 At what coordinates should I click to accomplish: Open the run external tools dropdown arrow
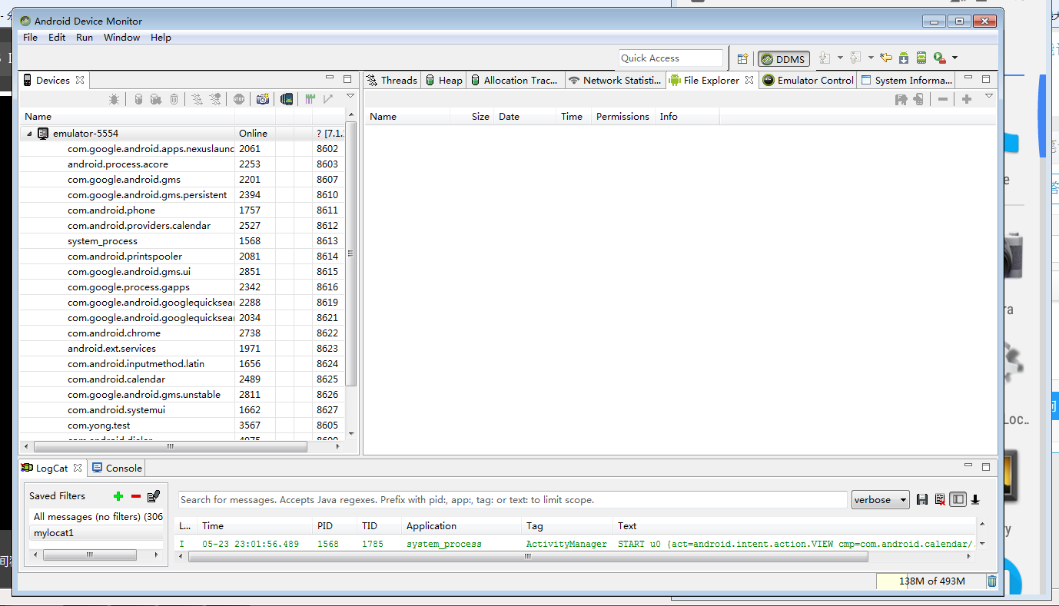tap(954, 58)
